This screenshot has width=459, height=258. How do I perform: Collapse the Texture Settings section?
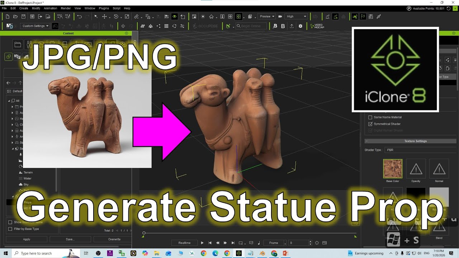pyautogui.click(x=366, y=141)
